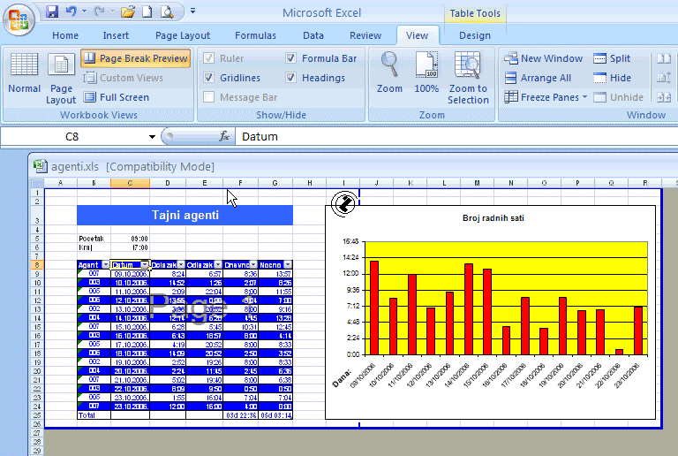Click the Print Preview magnifier icon
The image size is (678, 456).
pyautogui.click(x=167, y=11)
